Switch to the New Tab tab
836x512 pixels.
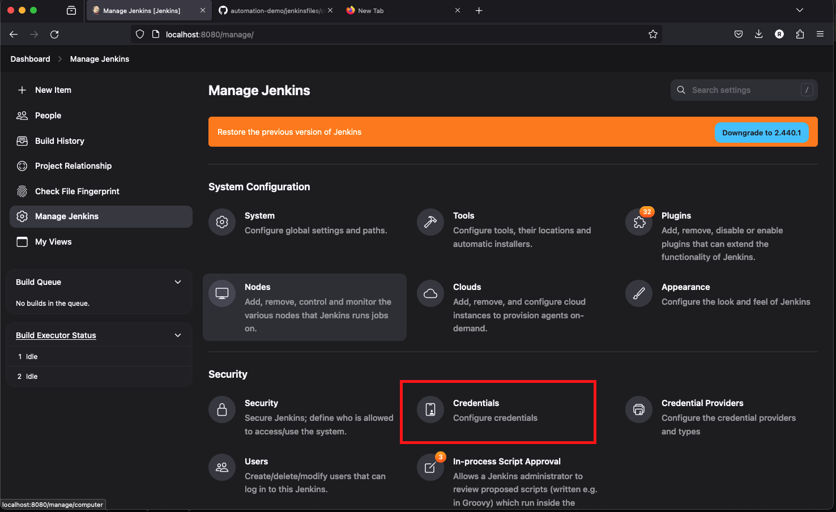pos(403,10)
